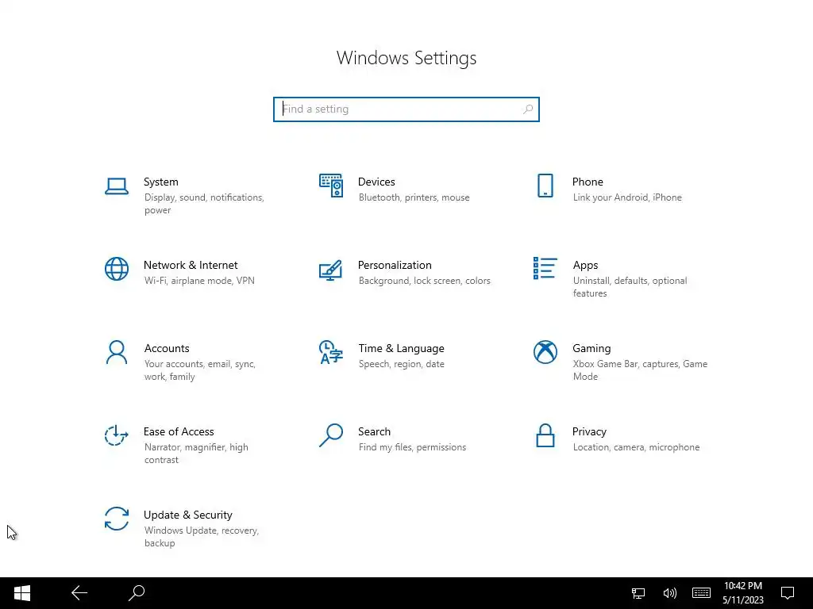Viewport: 813px width, 609px height.
Task: Click 'Find my files, permissions' description
Action: pos(412,447)
